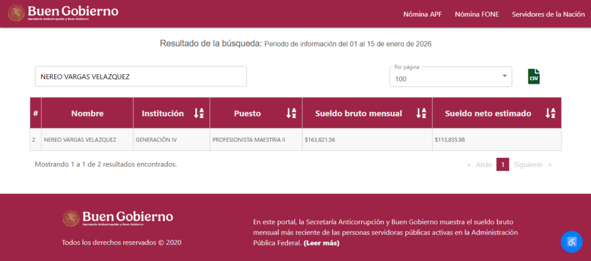Sort by Sueldo bruto mensual icon
The image size is (591, 261).
421,114
